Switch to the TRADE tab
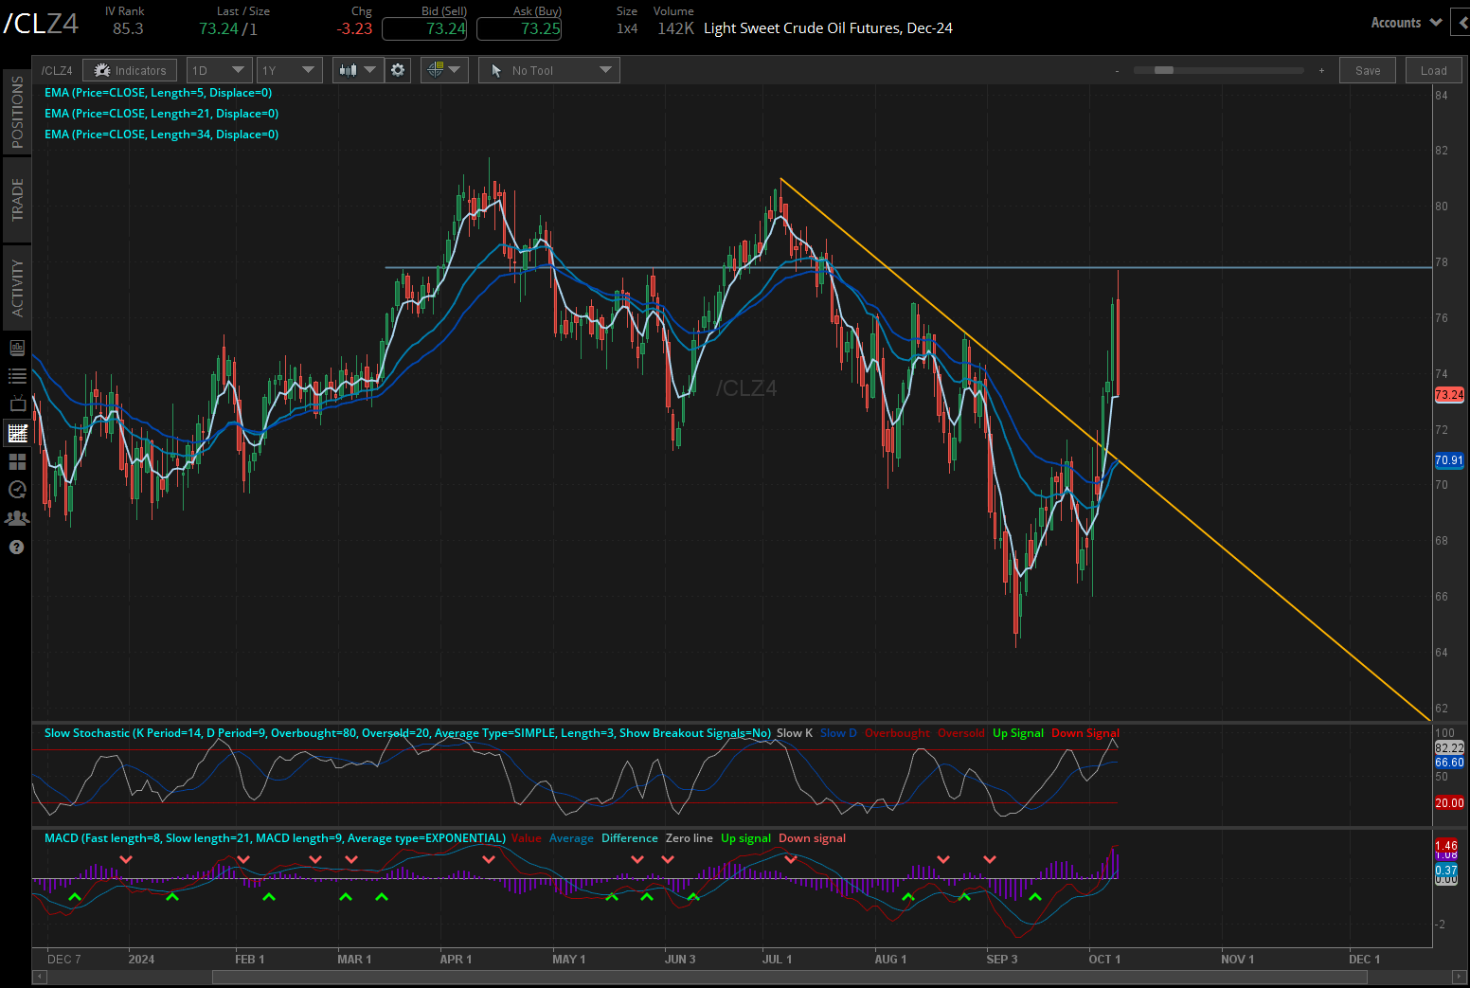Viewport: 1470px width, 988px height. [x=16, y=198]
